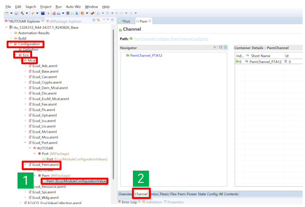Collapse the project root rtu_S32K312 node

tap(6, 27)
